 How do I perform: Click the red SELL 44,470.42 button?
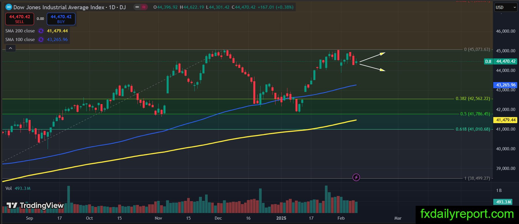coord(20,19)
